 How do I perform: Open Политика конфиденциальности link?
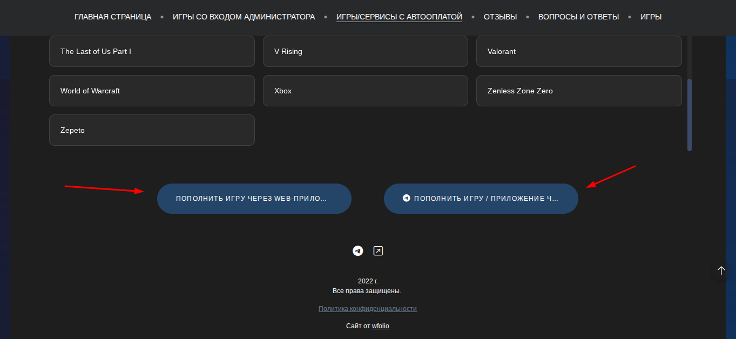click(x=368, y=309)
